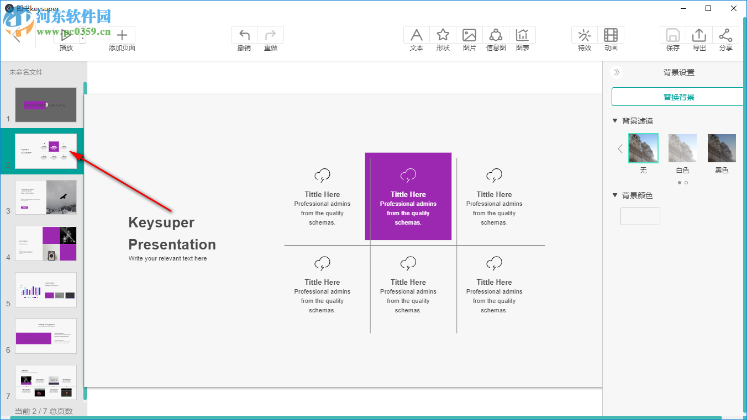Click the top-right cell's cloud lightning icon
747x420 pixels.
[x=495, y=176]
